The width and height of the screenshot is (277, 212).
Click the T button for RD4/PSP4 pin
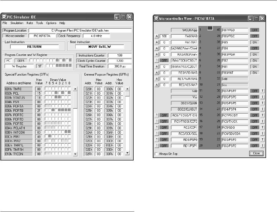click(x=263, y=109)
